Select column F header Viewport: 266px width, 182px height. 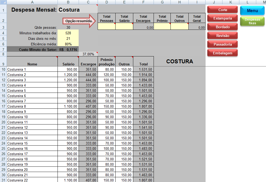143,2
